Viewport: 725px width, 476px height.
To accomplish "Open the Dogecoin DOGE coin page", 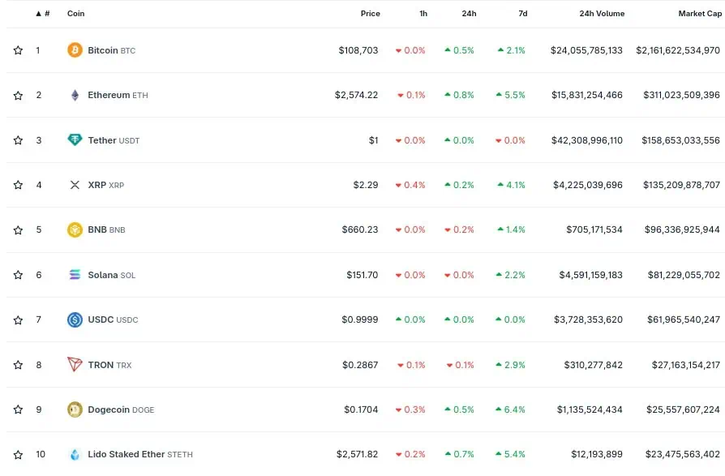I will click(x=121, y=410).
